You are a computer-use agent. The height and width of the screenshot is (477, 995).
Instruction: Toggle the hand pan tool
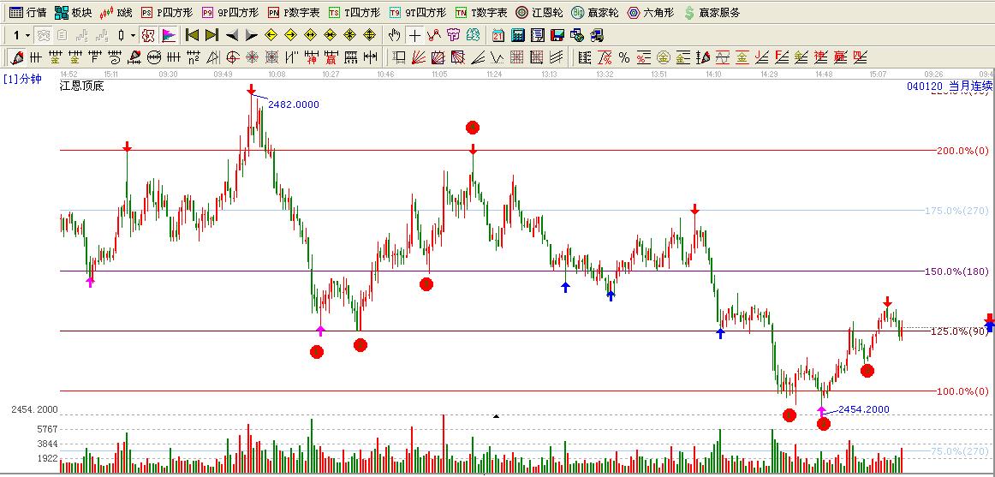click(x=394, y=35)
